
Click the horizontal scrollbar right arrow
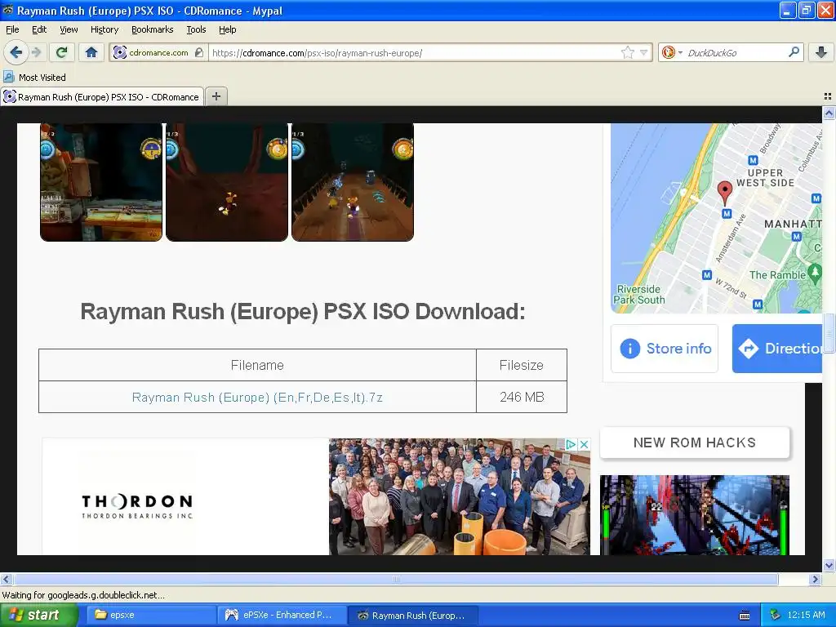pyautogui.click(x=816, y=579)
